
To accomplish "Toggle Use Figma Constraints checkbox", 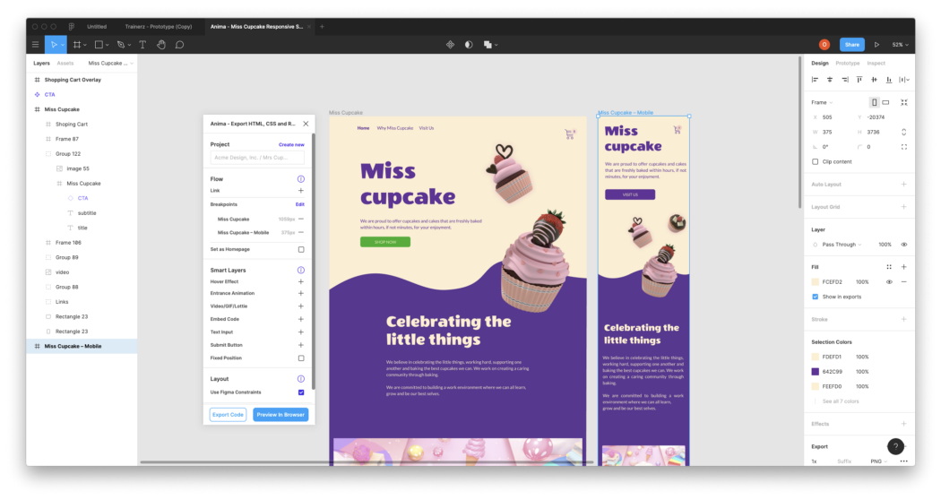I will point(300,392).
